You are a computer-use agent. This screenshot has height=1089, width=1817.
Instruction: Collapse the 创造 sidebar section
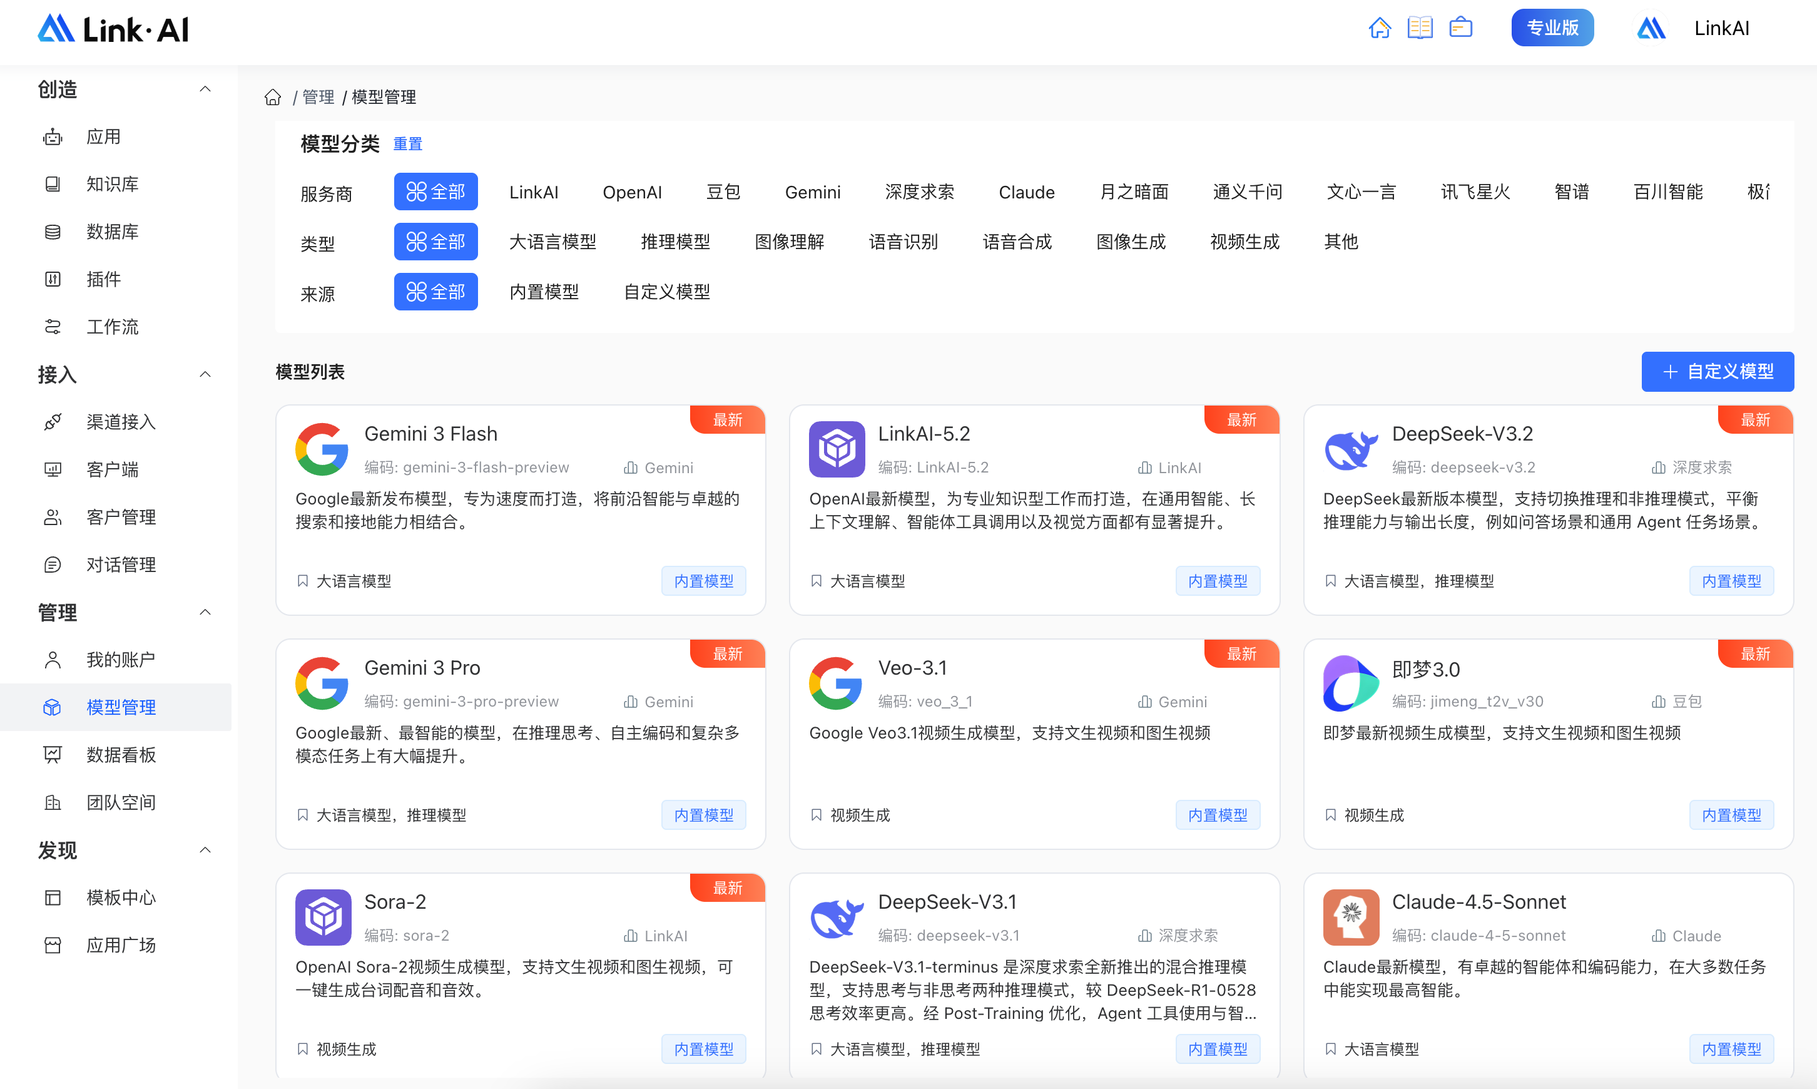pos(205,89)
